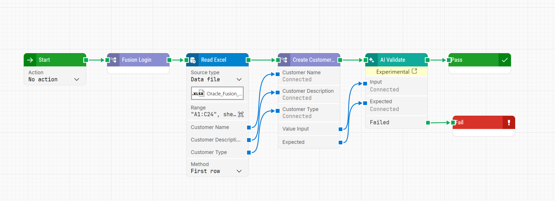Image resolution: width=555 pixels, height=201 pixels.
Task: Select the Oracle_Fusion xlsx file field
Action: point(217,94)
